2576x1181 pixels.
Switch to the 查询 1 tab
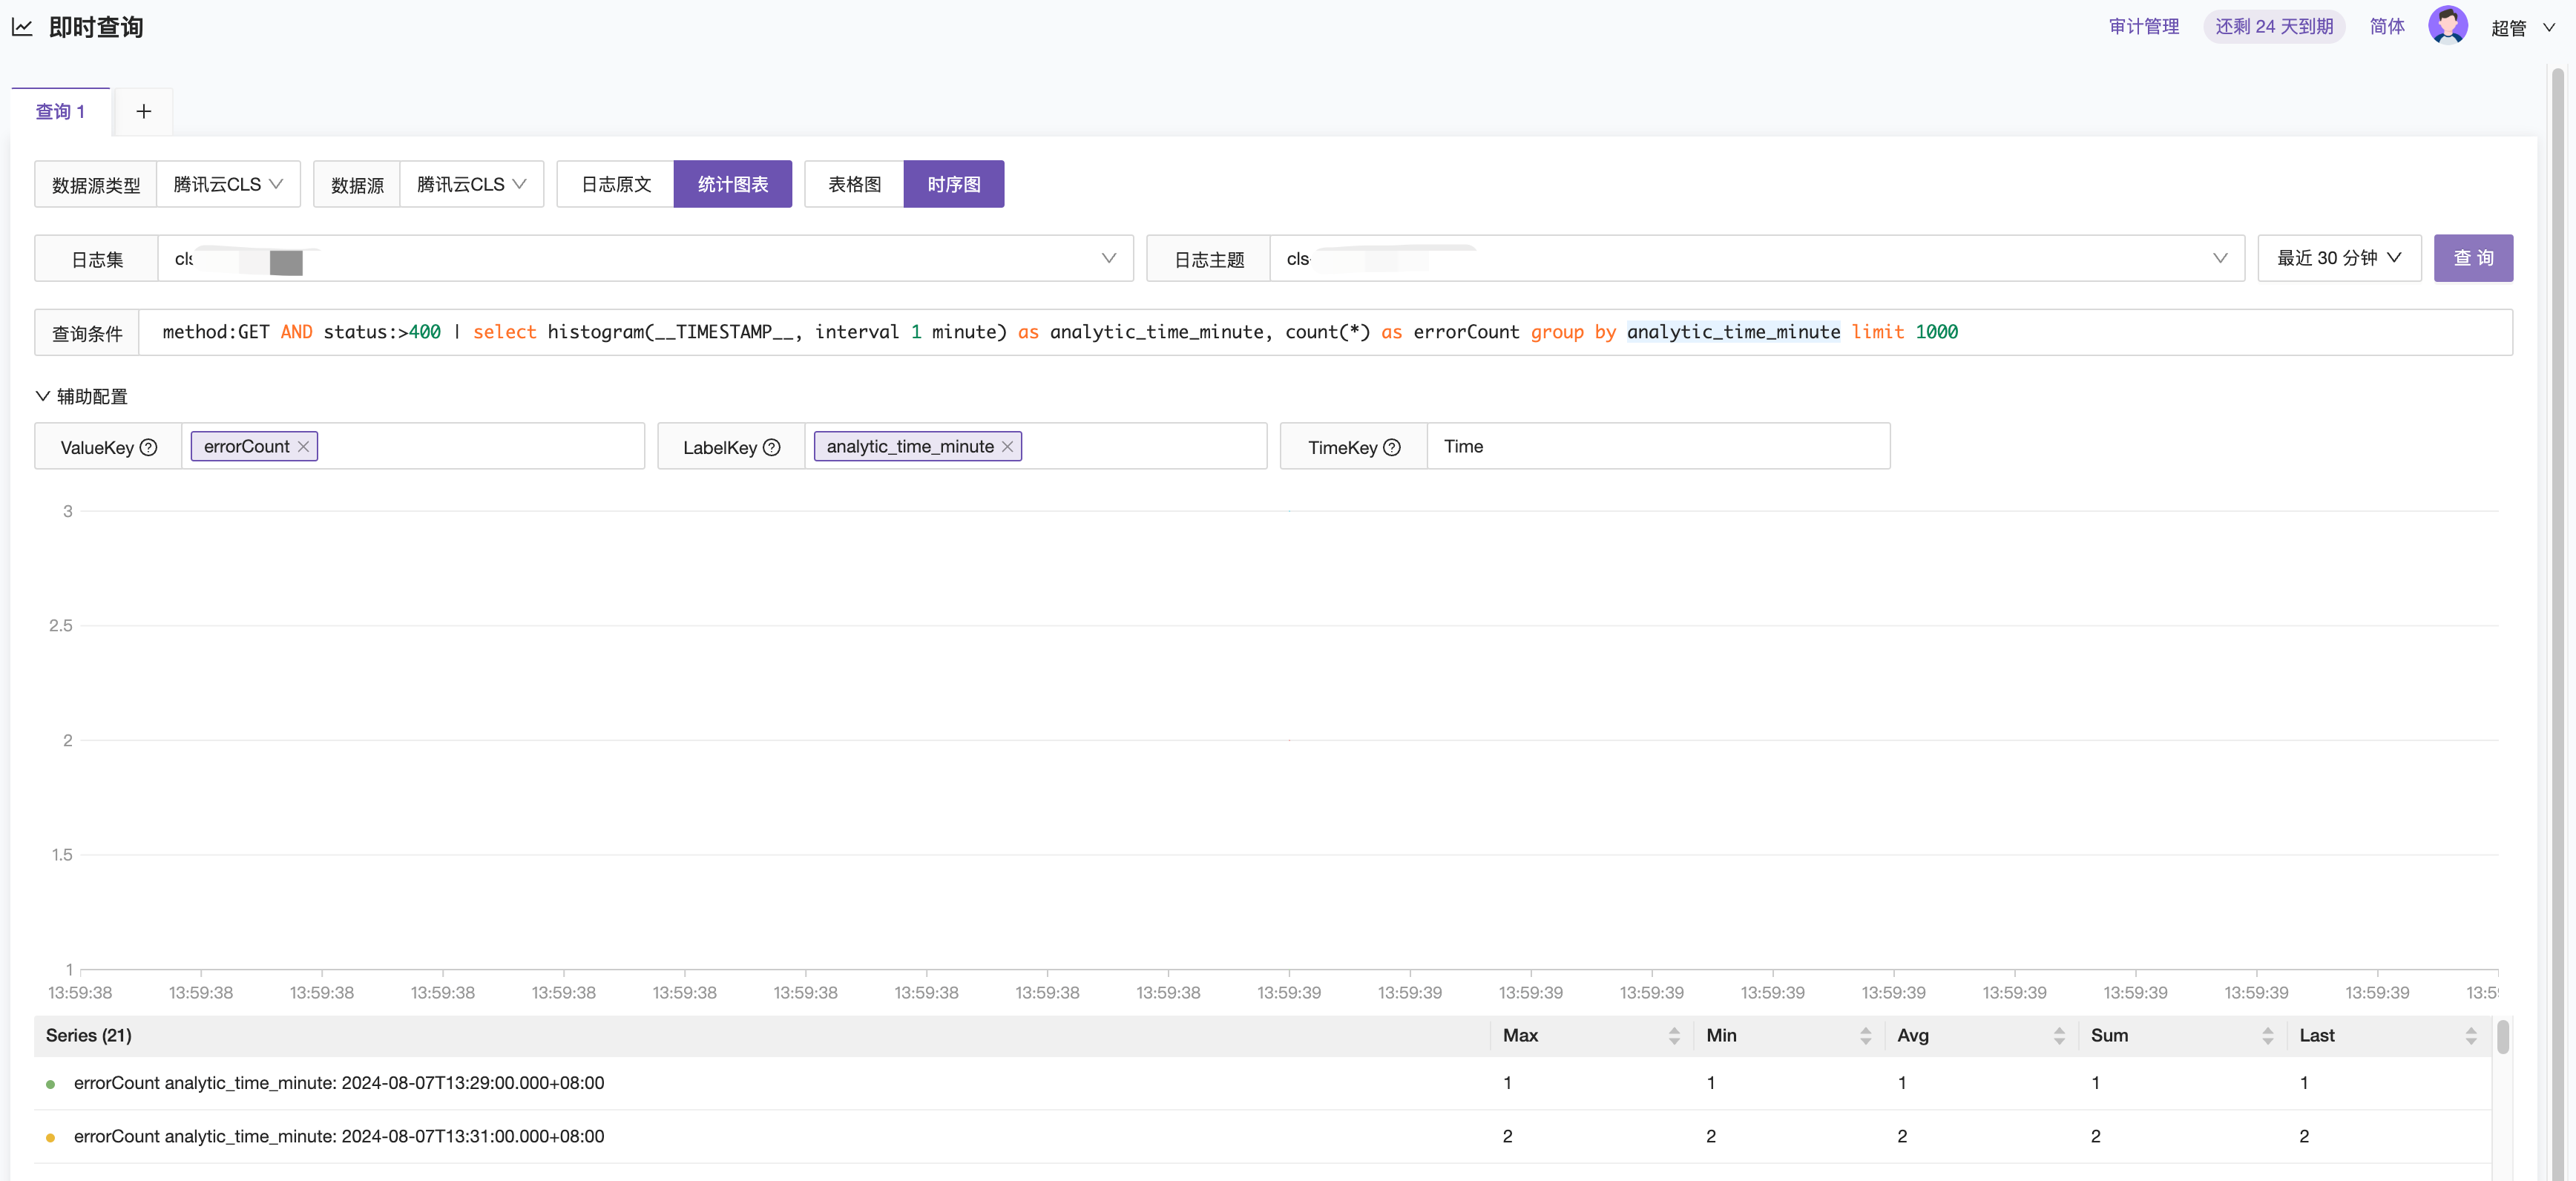(60, 111)
